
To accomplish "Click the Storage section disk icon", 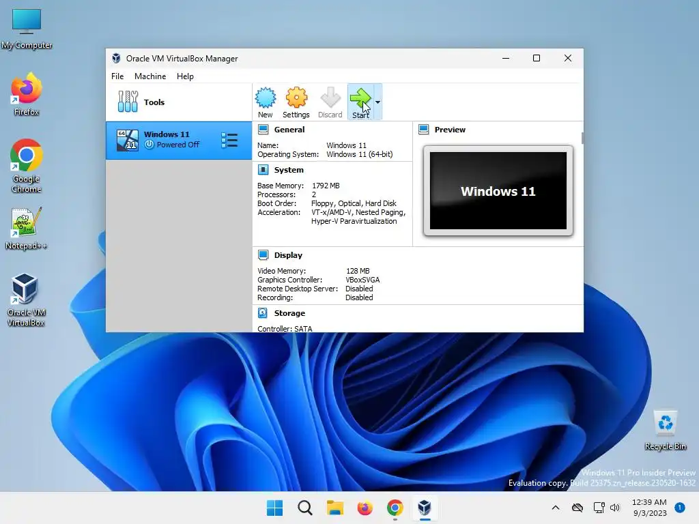I will [263, 313].
